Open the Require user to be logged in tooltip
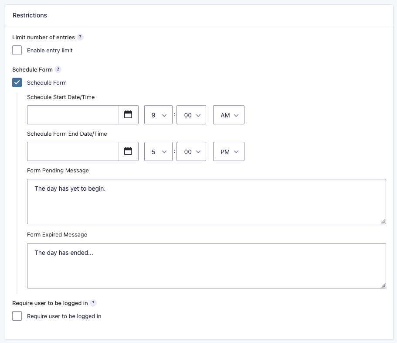Viewport: 397px width, 343px height. coord(92,303)
